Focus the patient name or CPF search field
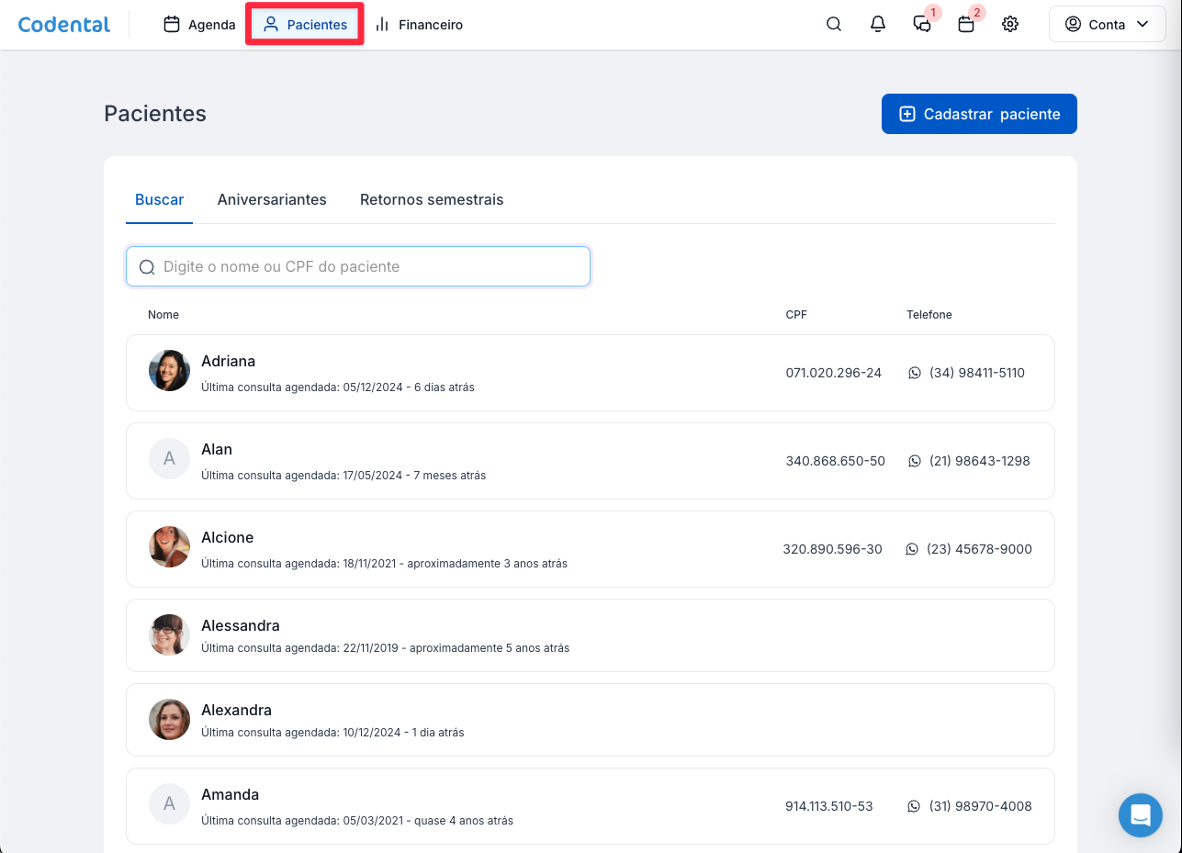Viewport: 1182px width, 853px height. (x=358, y=266)
